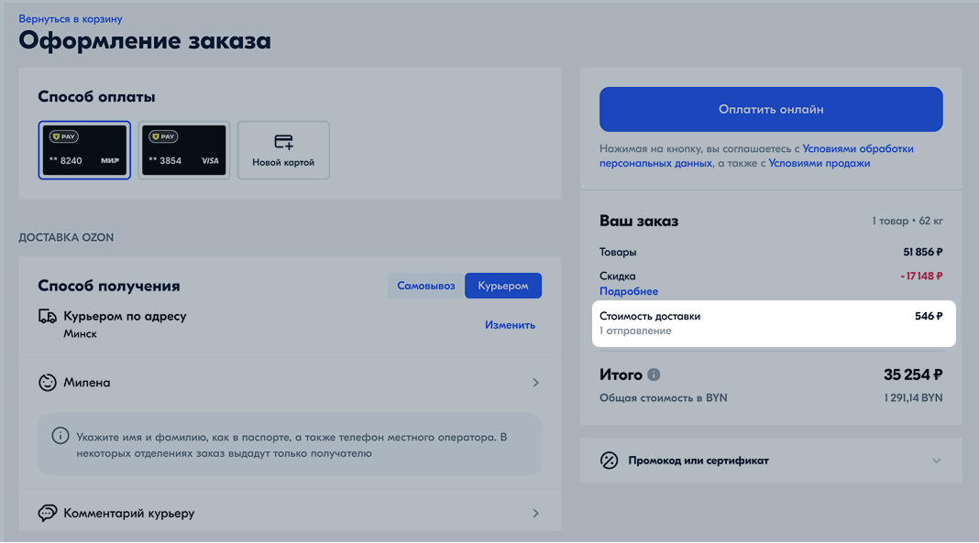
Task: Select the VISA card ending 3854
Action: click(x=183, y=150)
